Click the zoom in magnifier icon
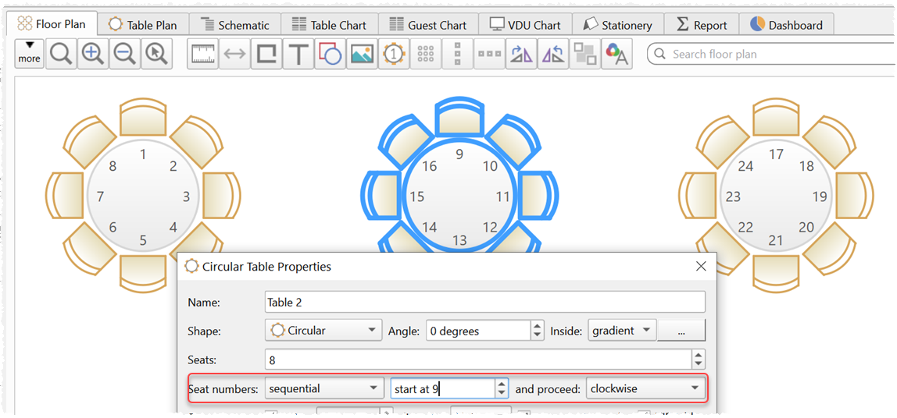This screenshot has height=418, width=897. 93,55
